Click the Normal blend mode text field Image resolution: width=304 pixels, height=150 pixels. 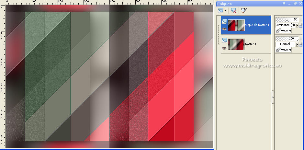pos(286,44)
